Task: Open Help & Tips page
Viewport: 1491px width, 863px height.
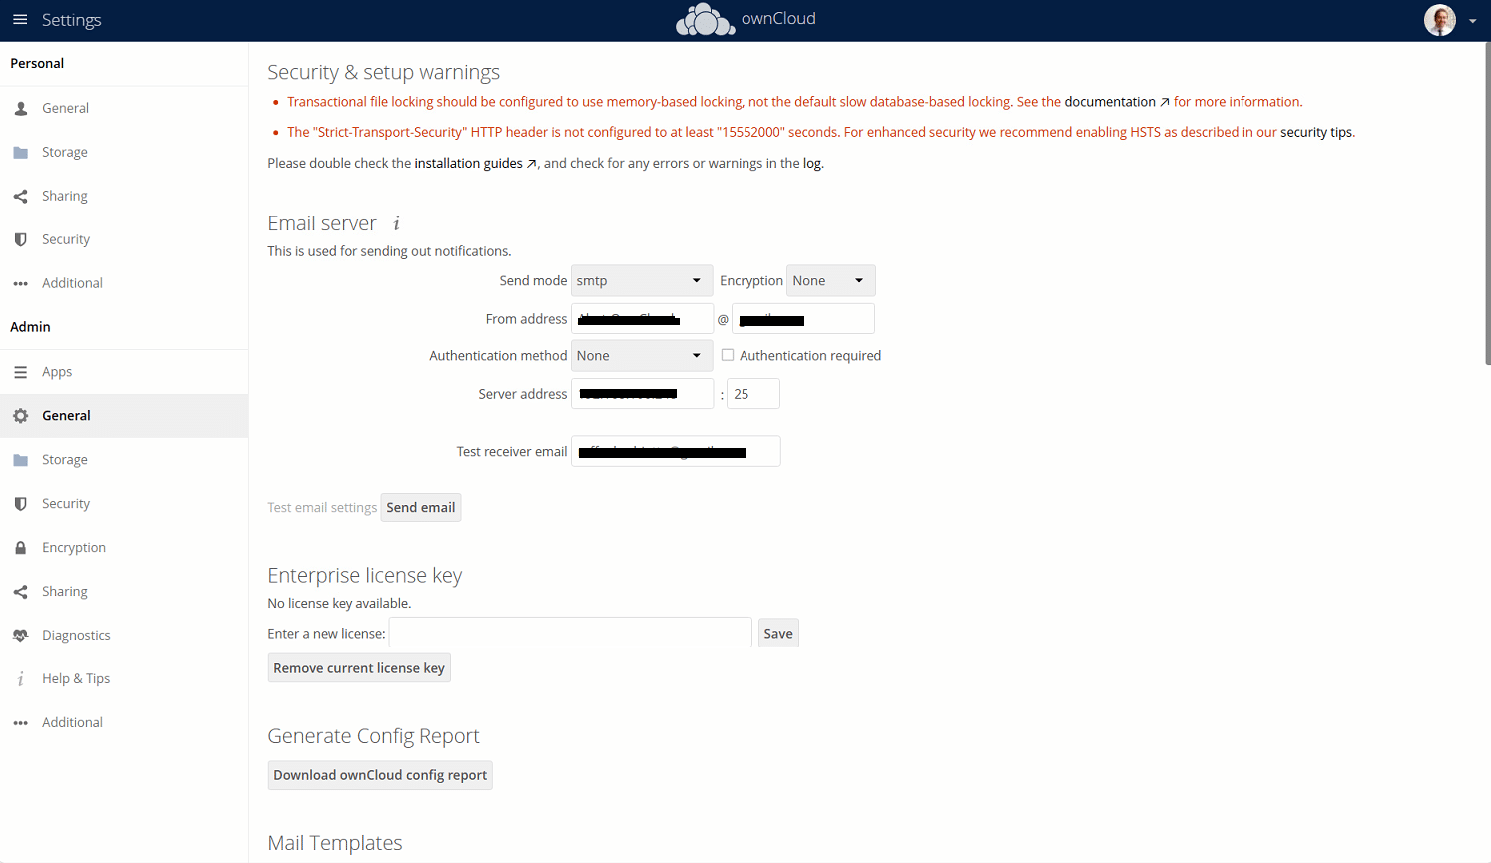Action: tap(124, 679)
